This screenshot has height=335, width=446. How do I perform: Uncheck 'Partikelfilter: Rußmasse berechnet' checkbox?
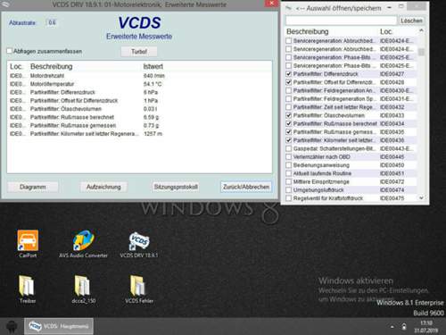pyautogui.click(x=289, y=123)
